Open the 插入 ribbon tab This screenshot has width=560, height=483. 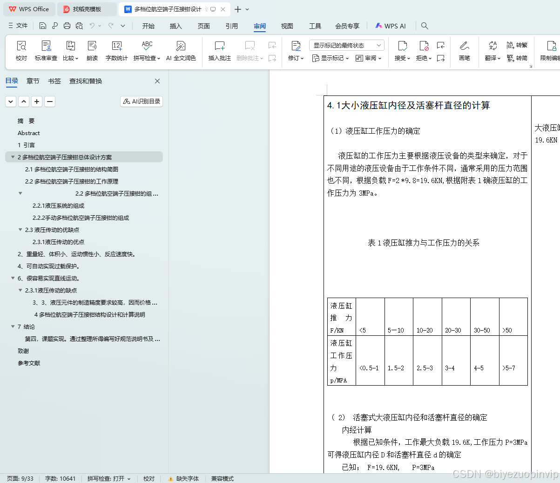click(176, 26)
